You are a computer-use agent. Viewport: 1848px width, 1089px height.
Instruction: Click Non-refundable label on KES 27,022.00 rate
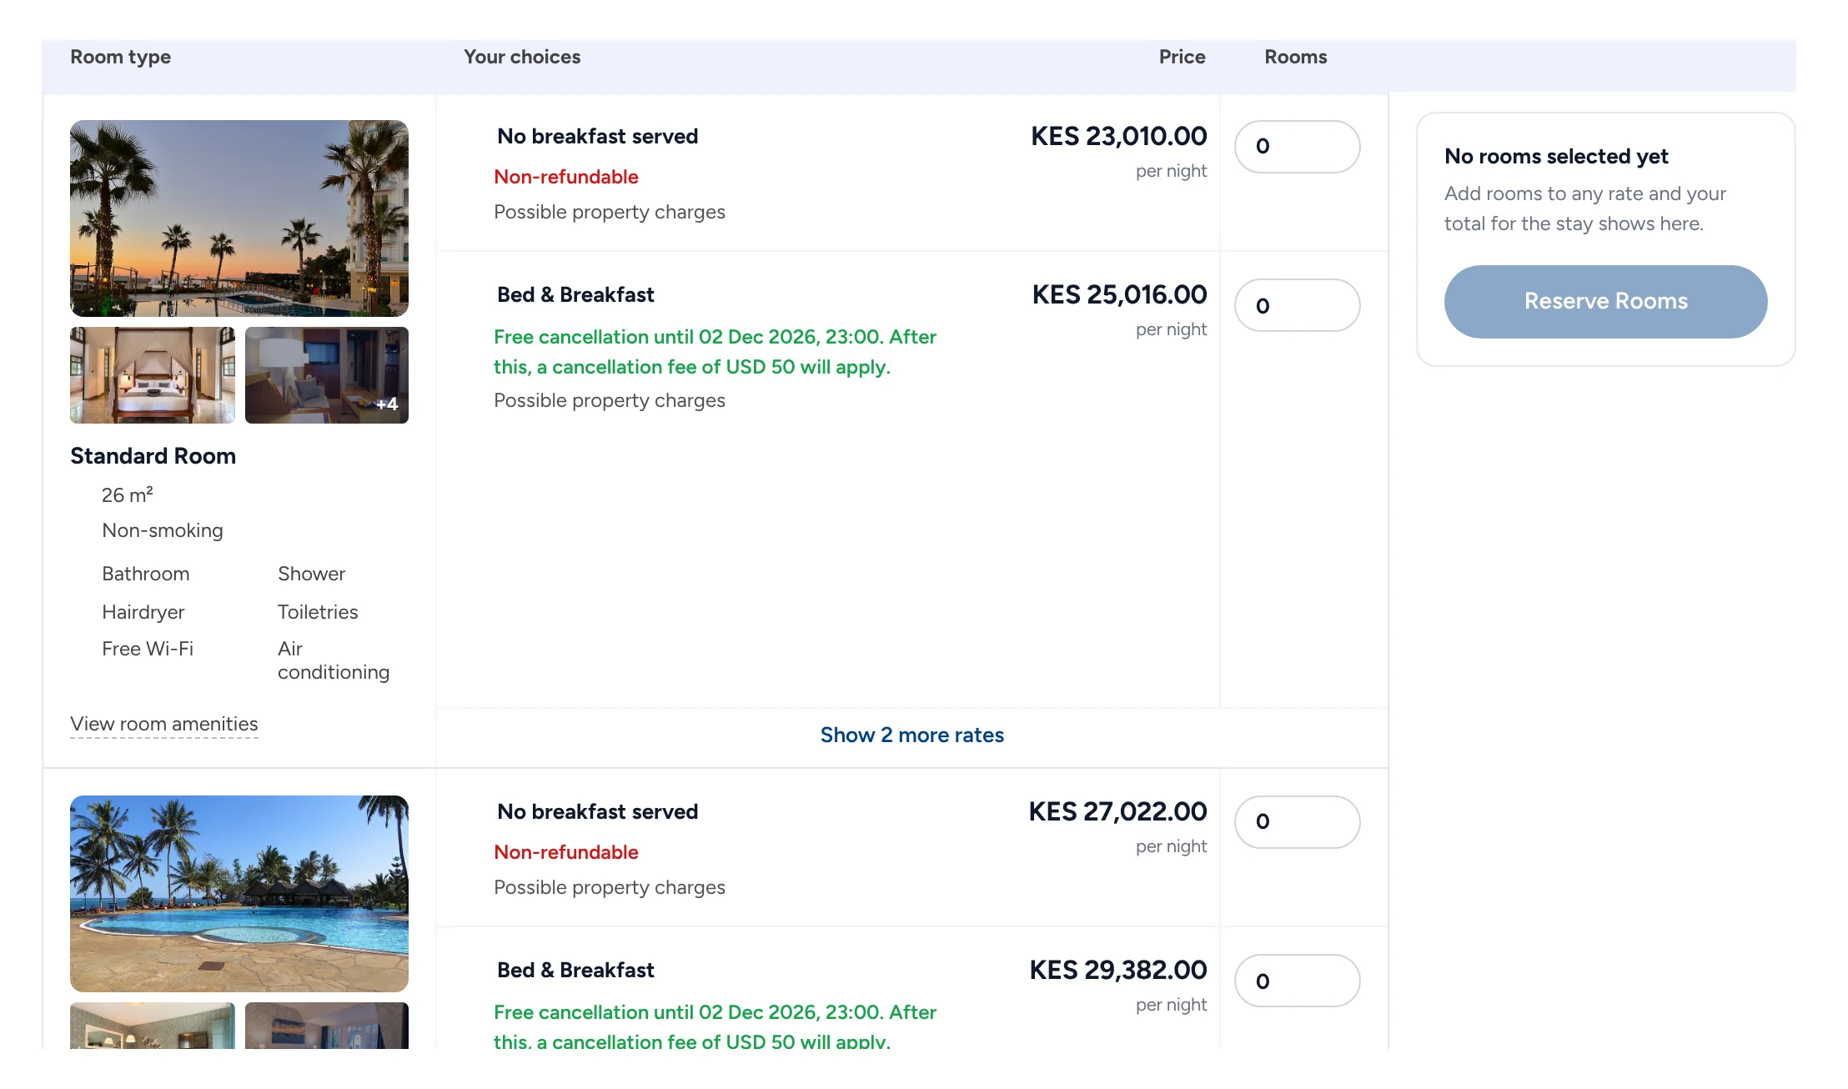566,852
